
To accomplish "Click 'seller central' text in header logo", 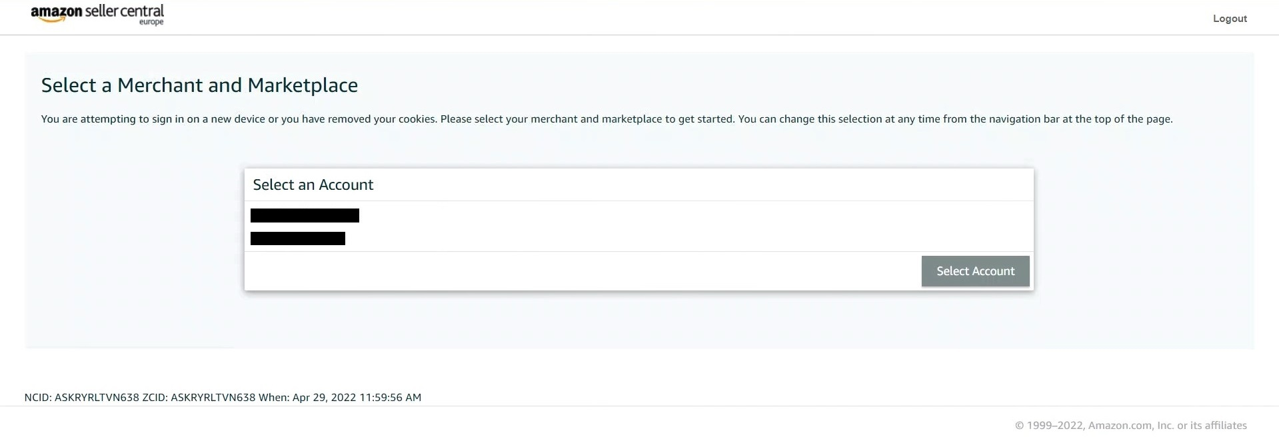I will coord(125,11).
